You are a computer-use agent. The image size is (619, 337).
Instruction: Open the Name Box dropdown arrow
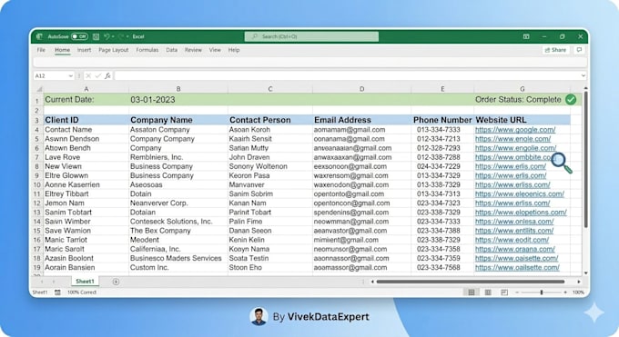point(70,75)
